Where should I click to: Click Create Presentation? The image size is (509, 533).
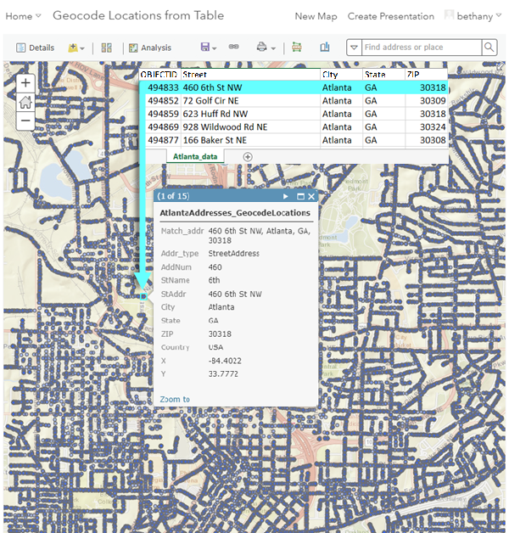click(x=391, y=16)
